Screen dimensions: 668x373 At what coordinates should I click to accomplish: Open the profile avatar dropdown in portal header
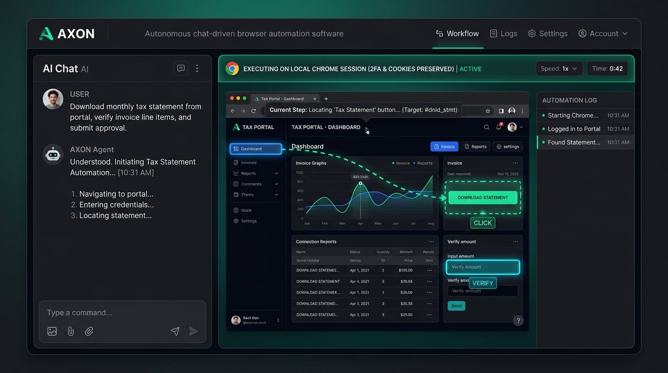tap(515, 127)
